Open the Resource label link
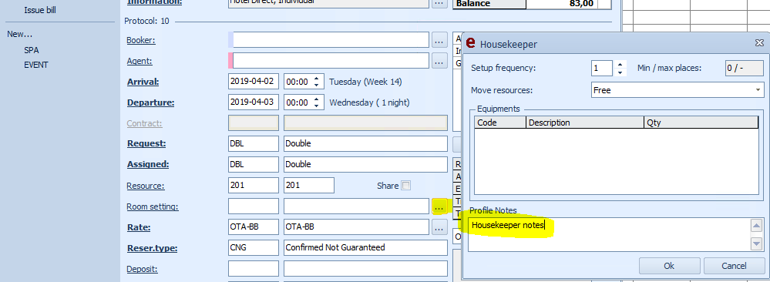This screenshot has height=282, width=770. click(x=146, y=186)
